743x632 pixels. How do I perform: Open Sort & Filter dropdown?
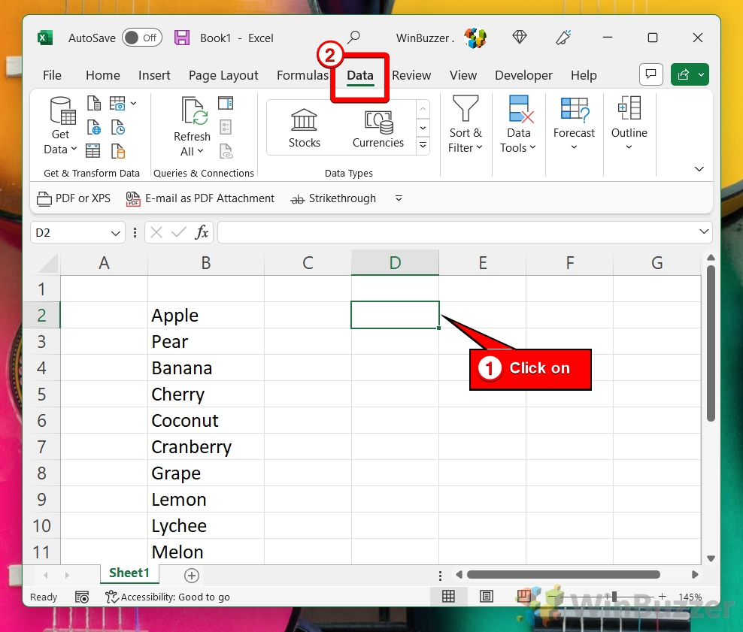(x=466, y=125)
